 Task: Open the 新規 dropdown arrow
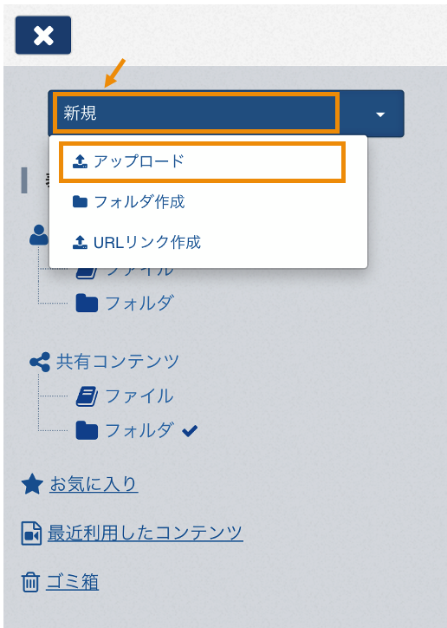(379, 114)
